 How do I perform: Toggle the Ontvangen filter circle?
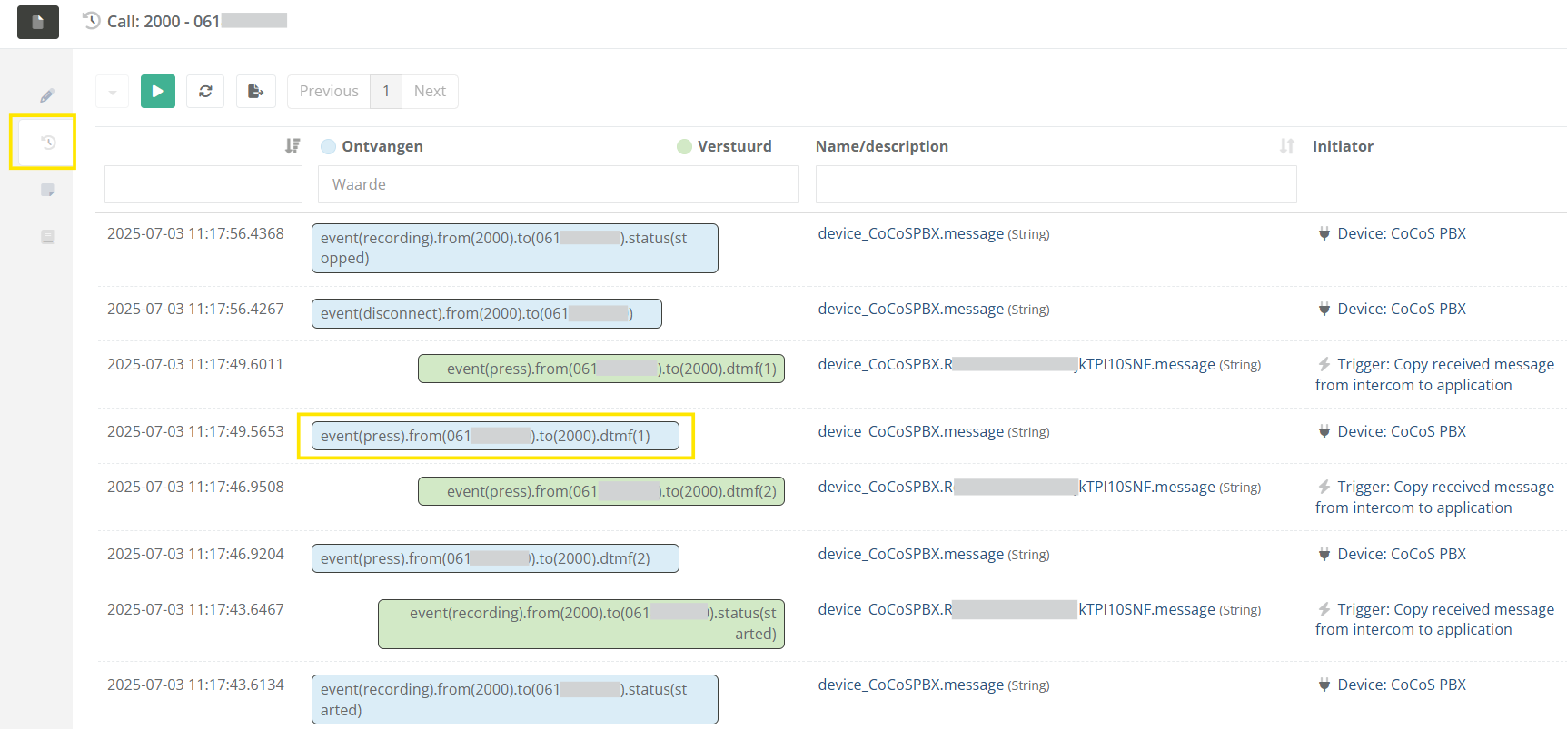tap(329, 146)
